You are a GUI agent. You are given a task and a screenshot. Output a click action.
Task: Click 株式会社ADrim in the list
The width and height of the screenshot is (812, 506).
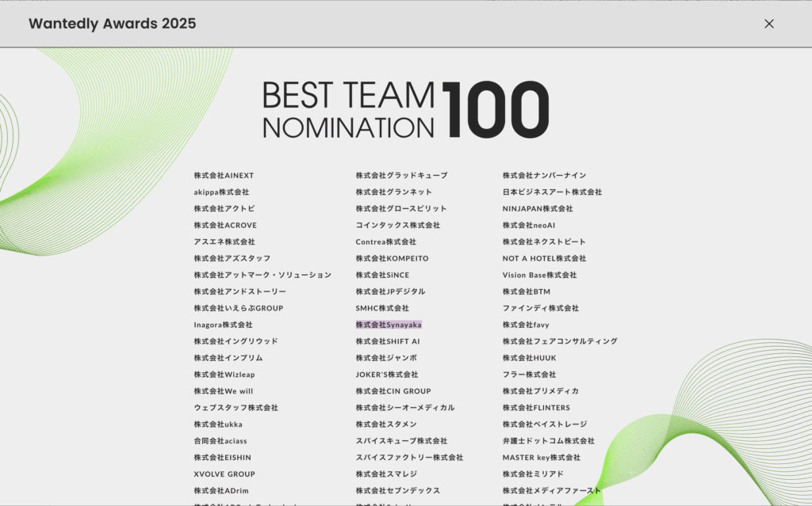[221, 490]
